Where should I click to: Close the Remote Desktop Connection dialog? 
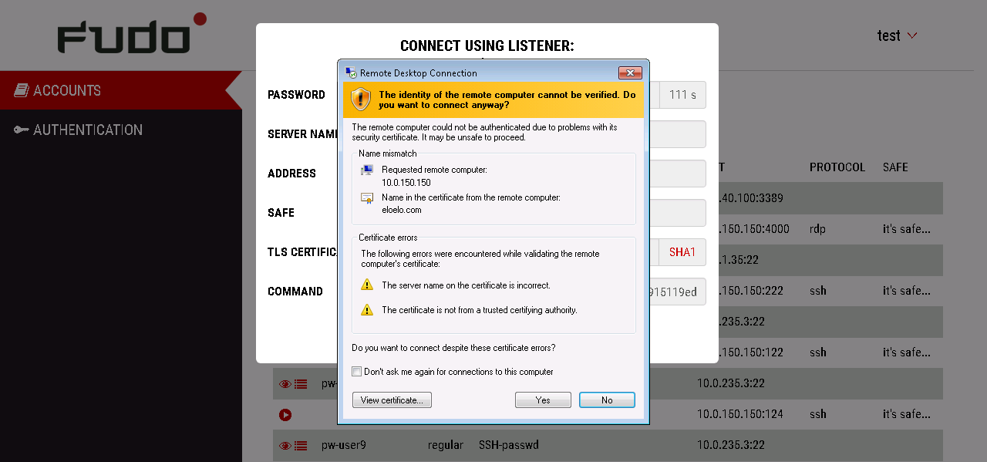click(630, 73)
